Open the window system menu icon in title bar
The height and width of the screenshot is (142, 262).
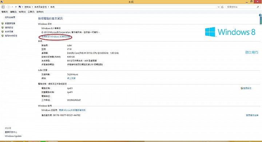point(2,2)
